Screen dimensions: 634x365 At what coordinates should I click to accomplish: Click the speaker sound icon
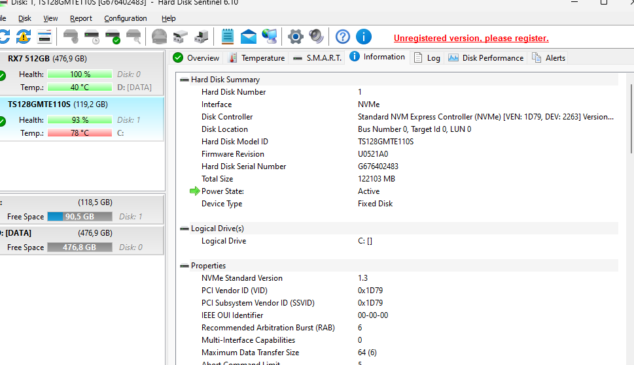click(317, 37)
